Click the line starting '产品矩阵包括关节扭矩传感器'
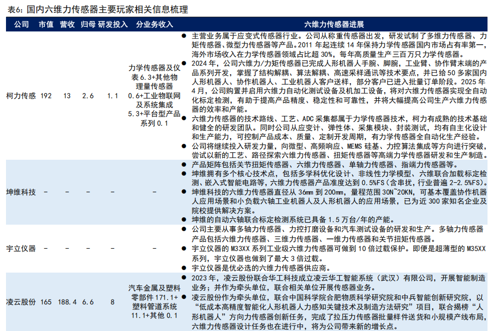492x331 pixels. coord(325,165)
